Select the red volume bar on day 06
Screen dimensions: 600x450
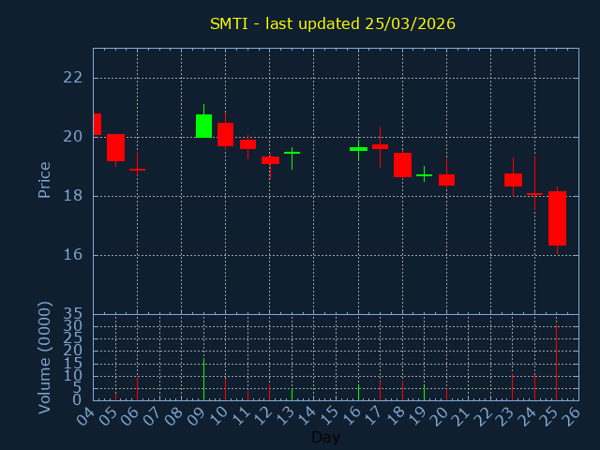[138, 388]
